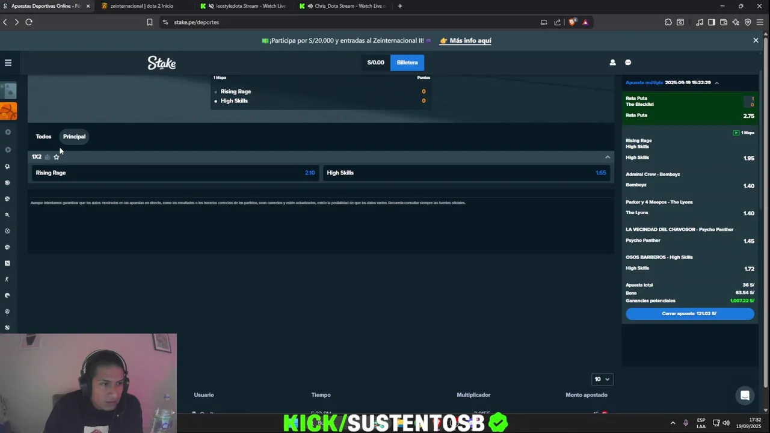The height and width of the screenshot is (433, 770).
Task: Switch to the leostyledota Stream browser tab
Action: tap(244, 6)
